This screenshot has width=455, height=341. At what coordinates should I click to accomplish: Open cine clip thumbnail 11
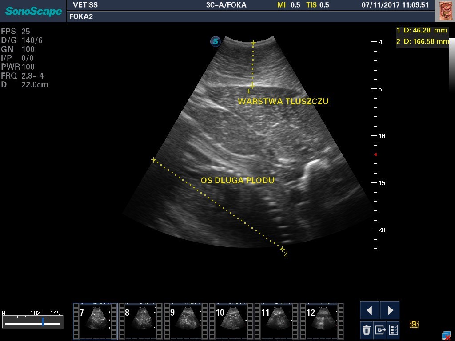click(x=276, y=316)
